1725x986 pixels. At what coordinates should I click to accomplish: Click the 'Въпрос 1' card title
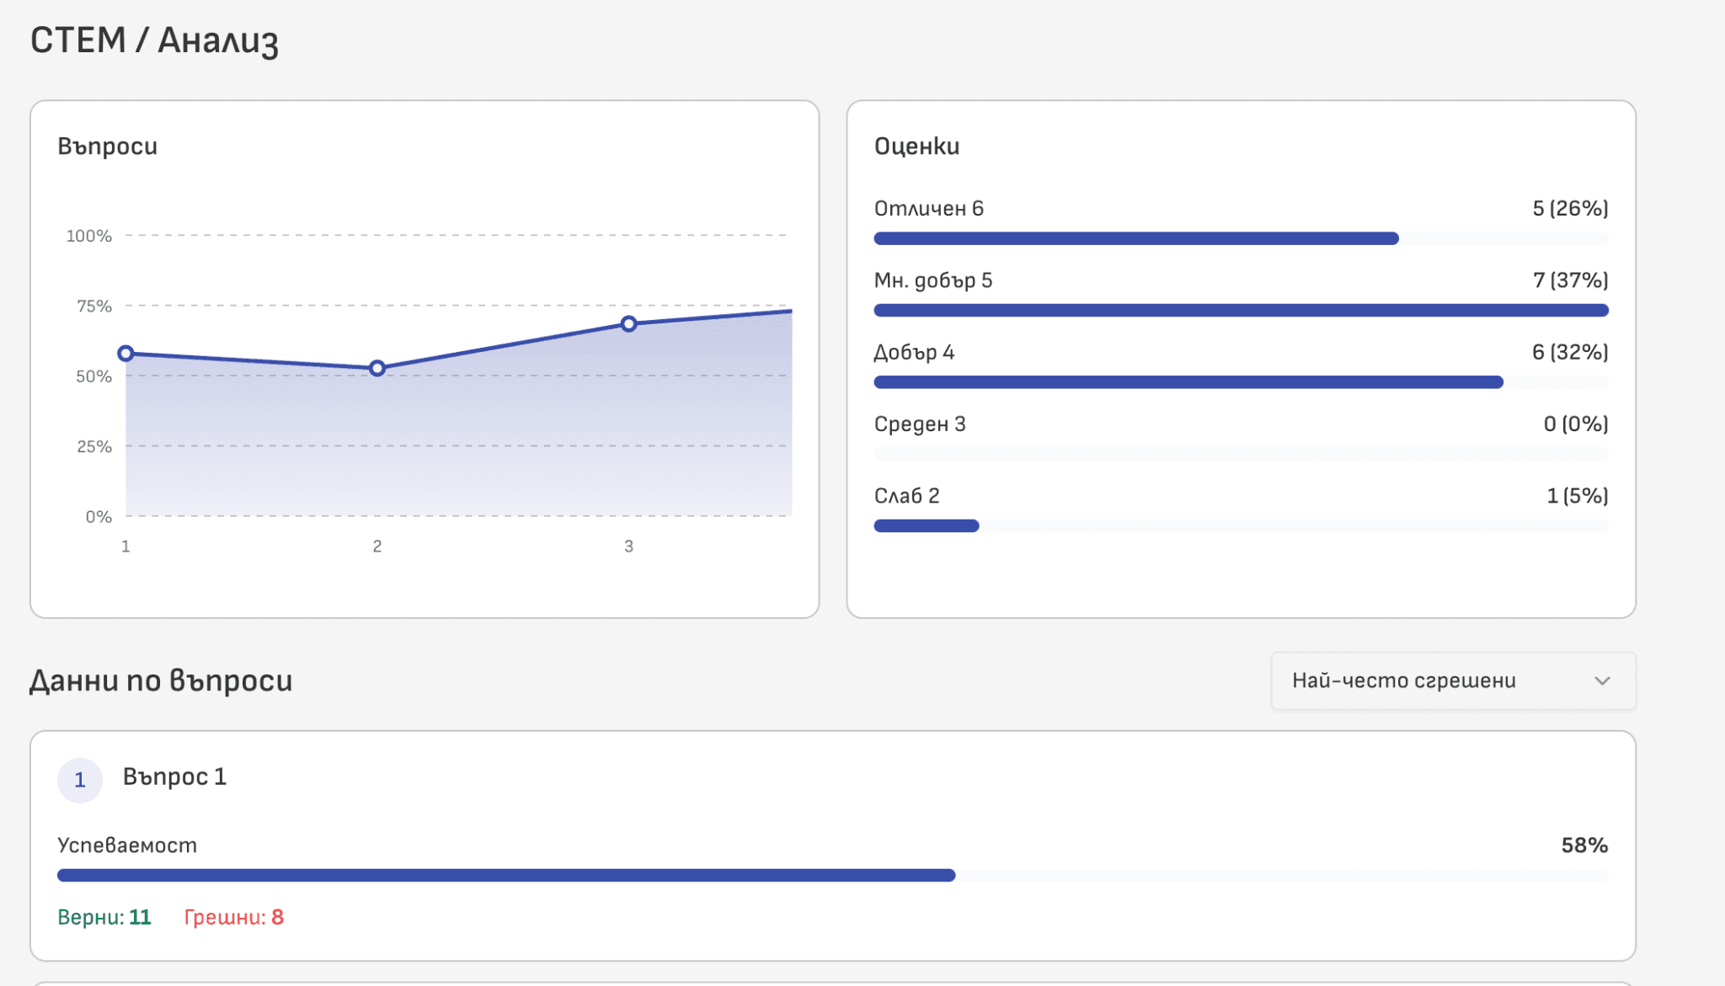click(x=174, y=776)
